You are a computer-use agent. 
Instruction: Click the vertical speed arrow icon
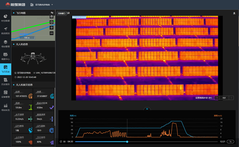pyautogui.click(x=52, y=119)
